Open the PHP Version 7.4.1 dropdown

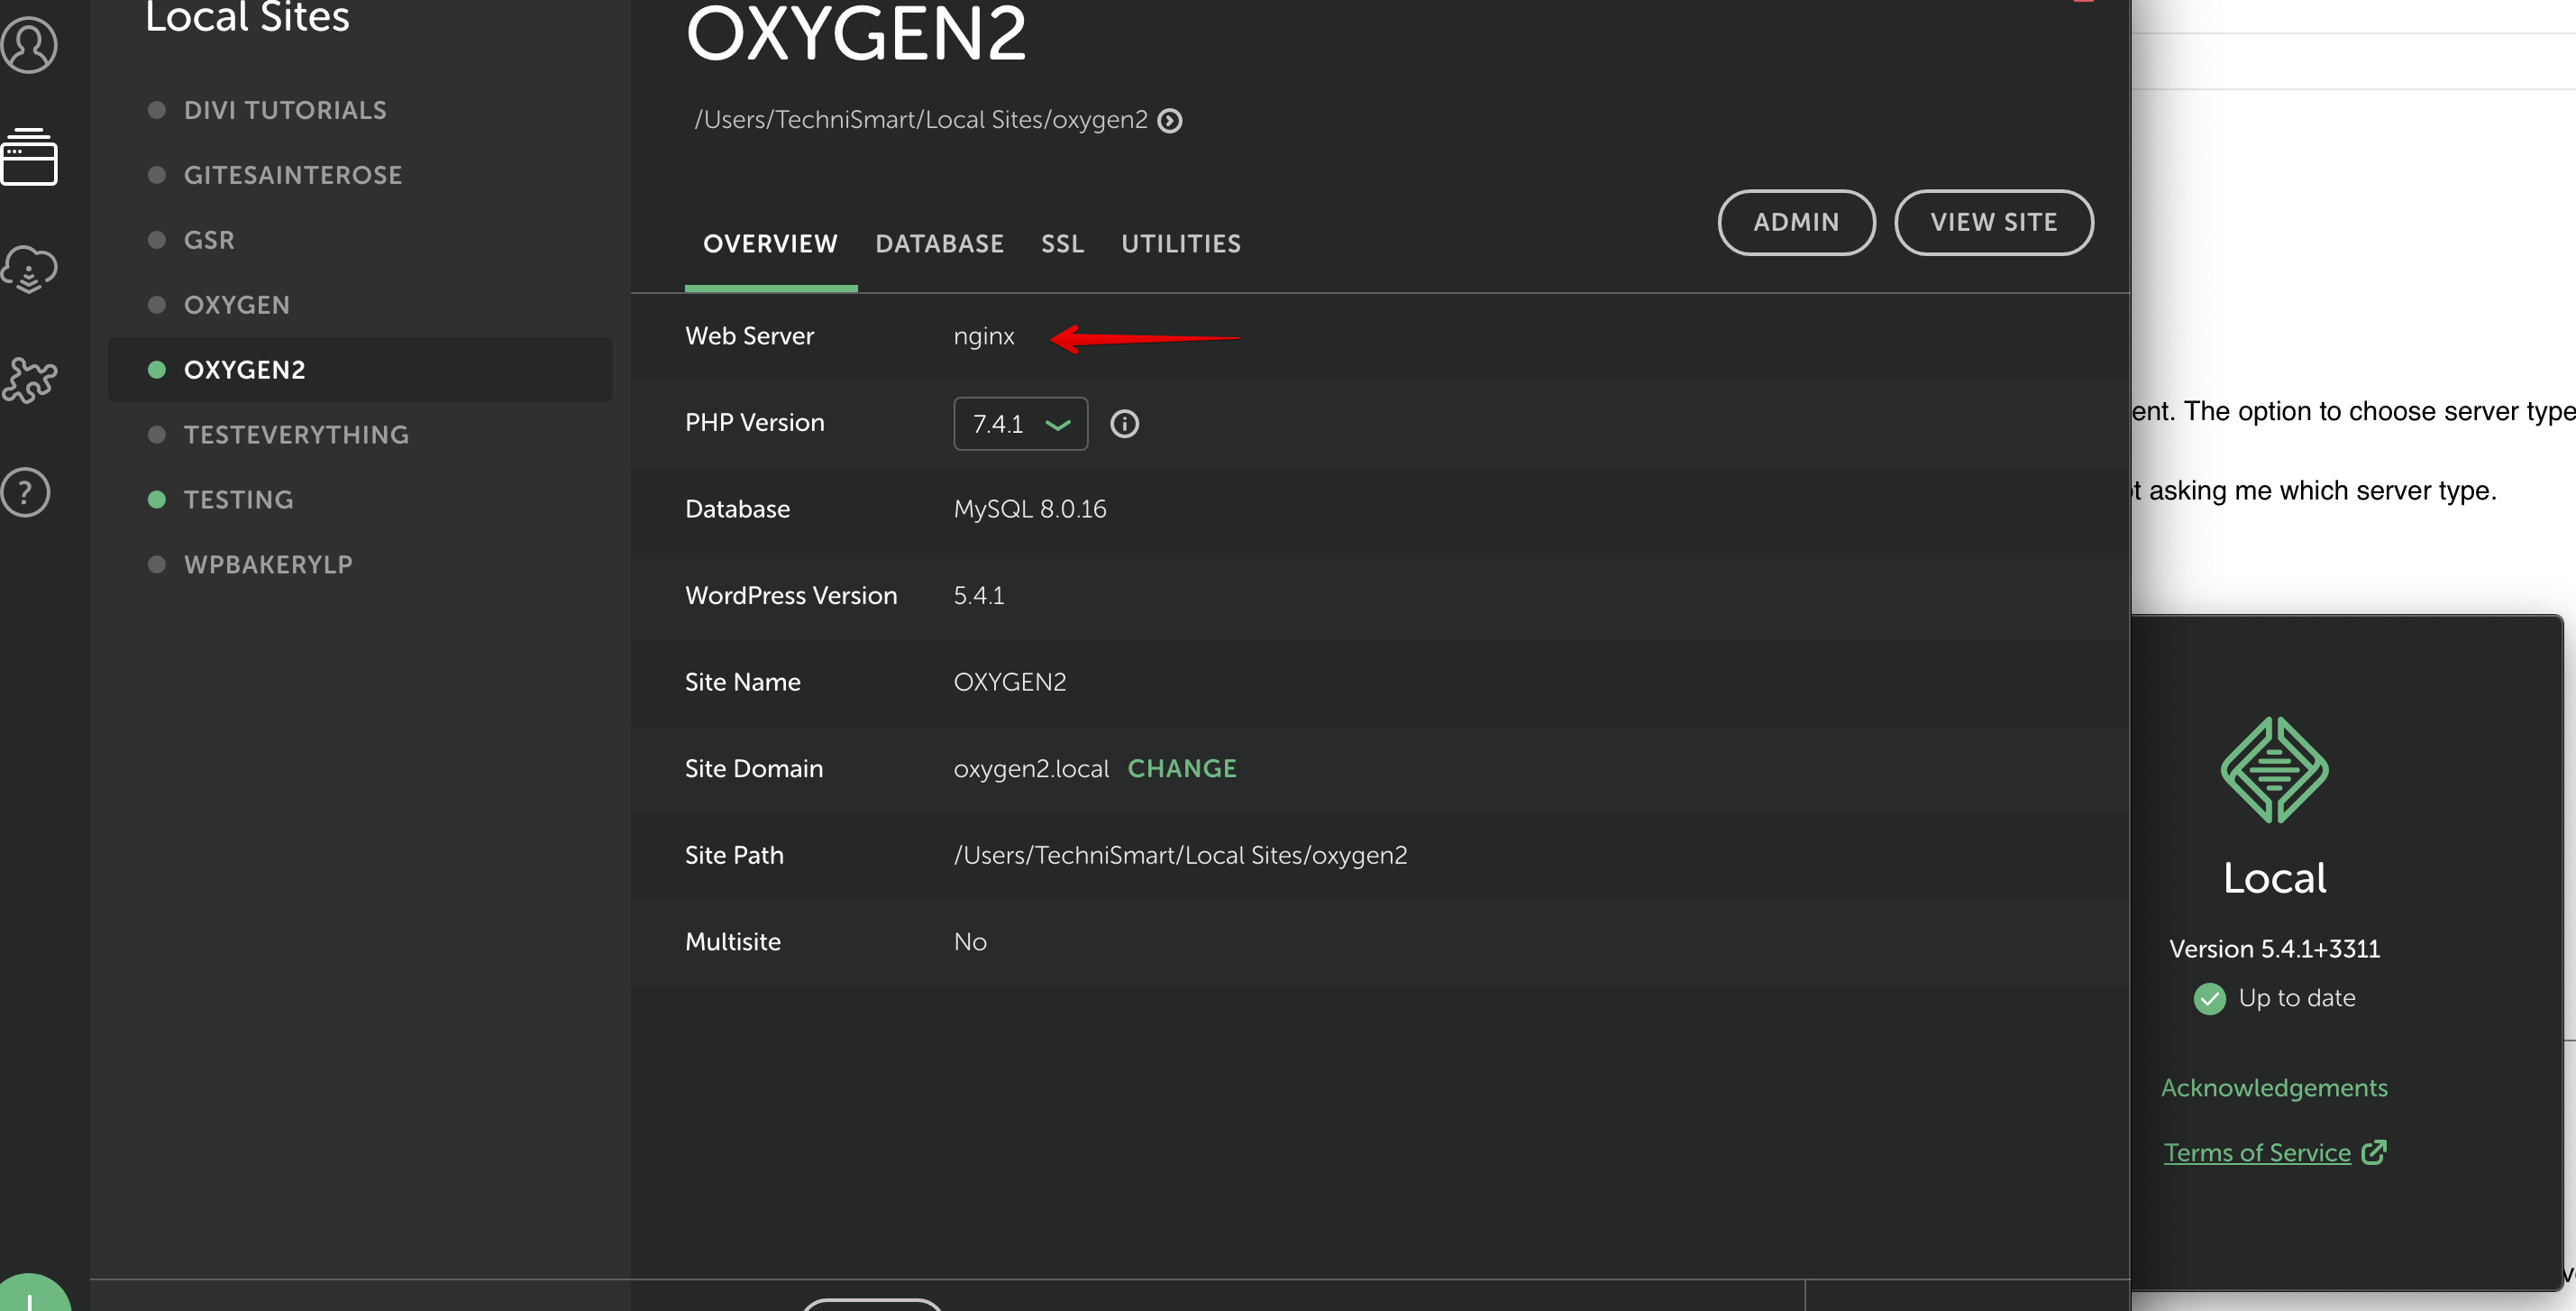1021,424
